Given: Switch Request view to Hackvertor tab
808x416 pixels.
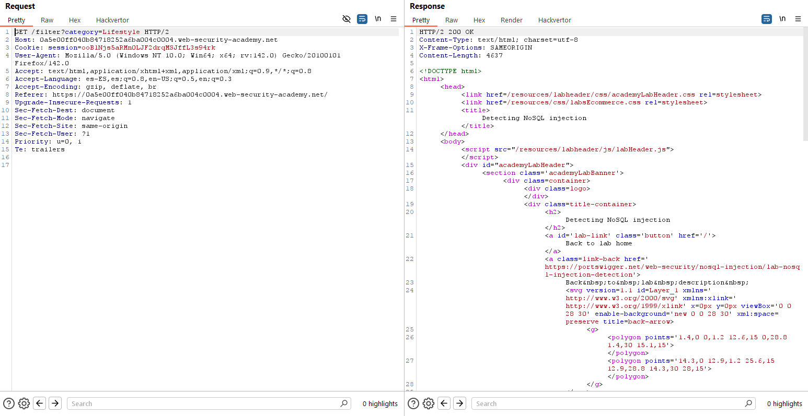Looking at the screenshot, I should point(112,20).
